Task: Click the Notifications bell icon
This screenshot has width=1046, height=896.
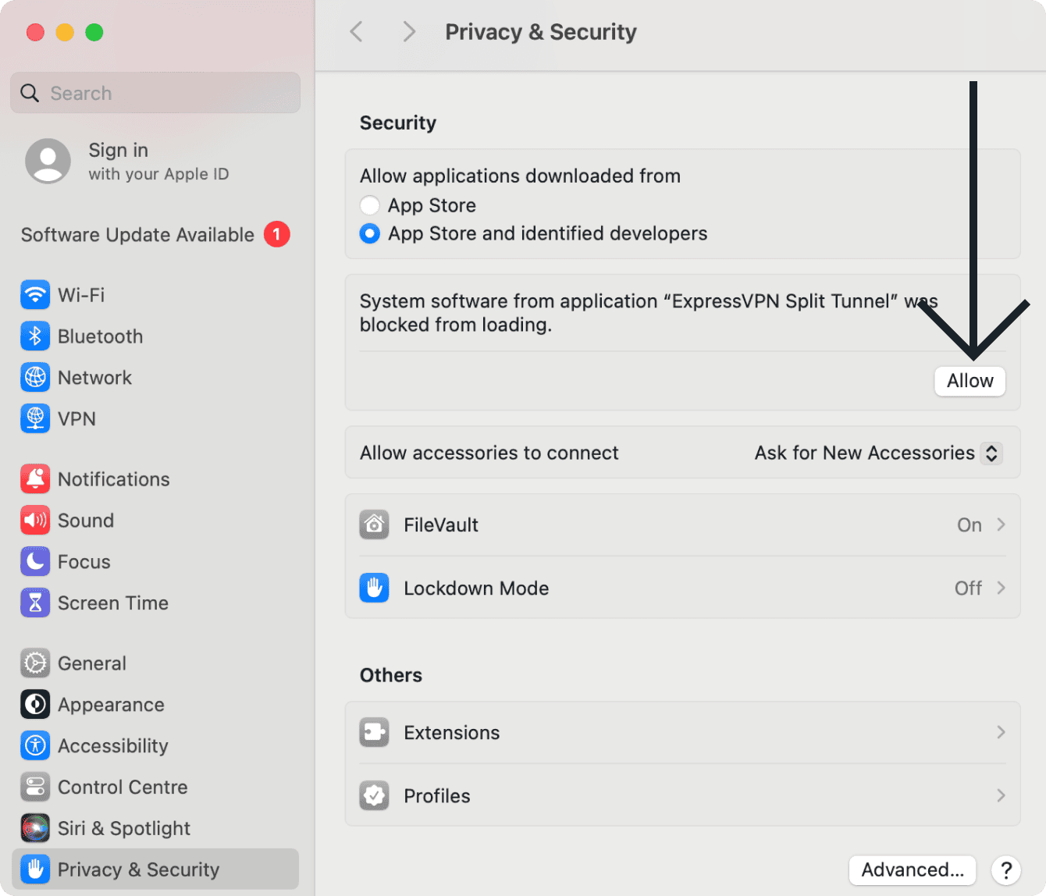Action: coord(35,479)
